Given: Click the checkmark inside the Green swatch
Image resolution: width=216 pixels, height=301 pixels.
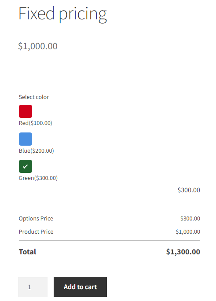Looking at the screenshot, I should [26, 166].
